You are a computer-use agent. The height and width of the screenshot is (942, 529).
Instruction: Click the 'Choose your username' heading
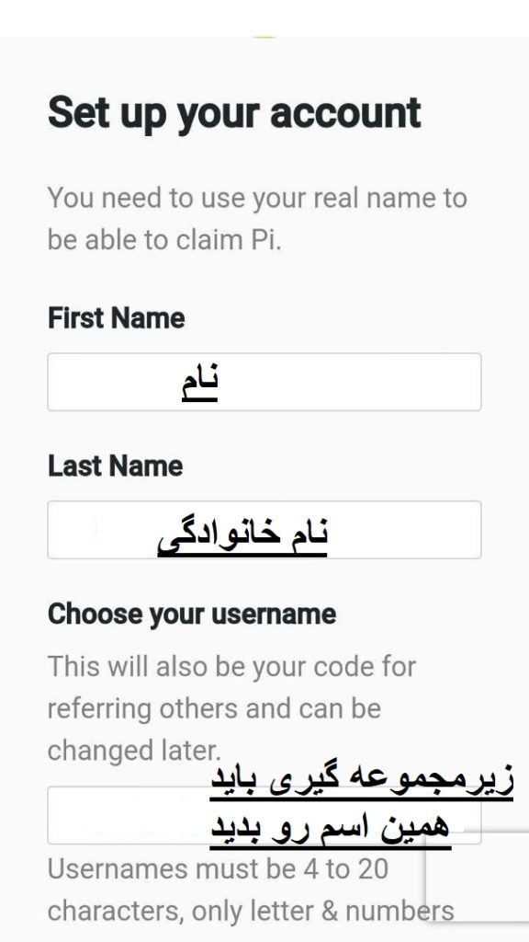[x=193, y=613]
